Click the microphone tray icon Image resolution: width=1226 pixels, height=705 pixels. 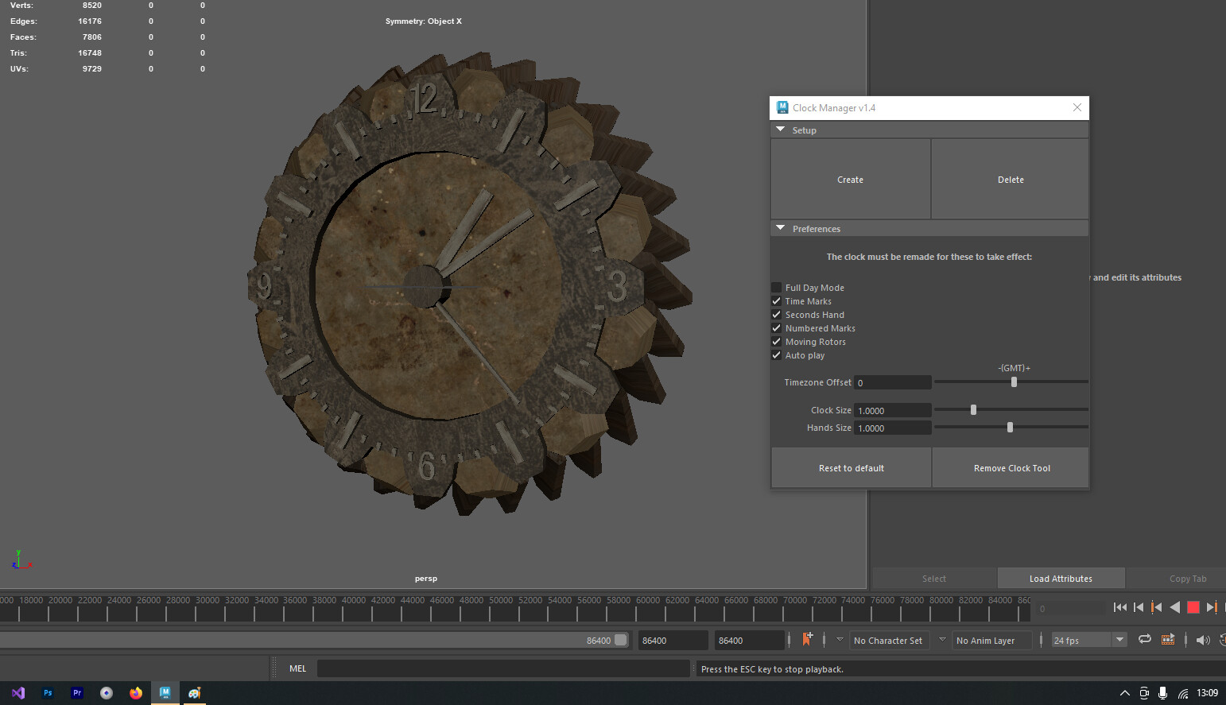coord(1162,693)
